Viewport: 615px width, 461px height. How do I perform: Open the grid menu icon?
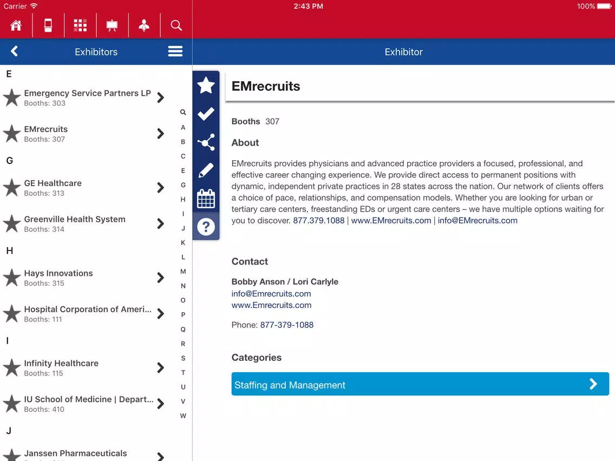[80, 25]
